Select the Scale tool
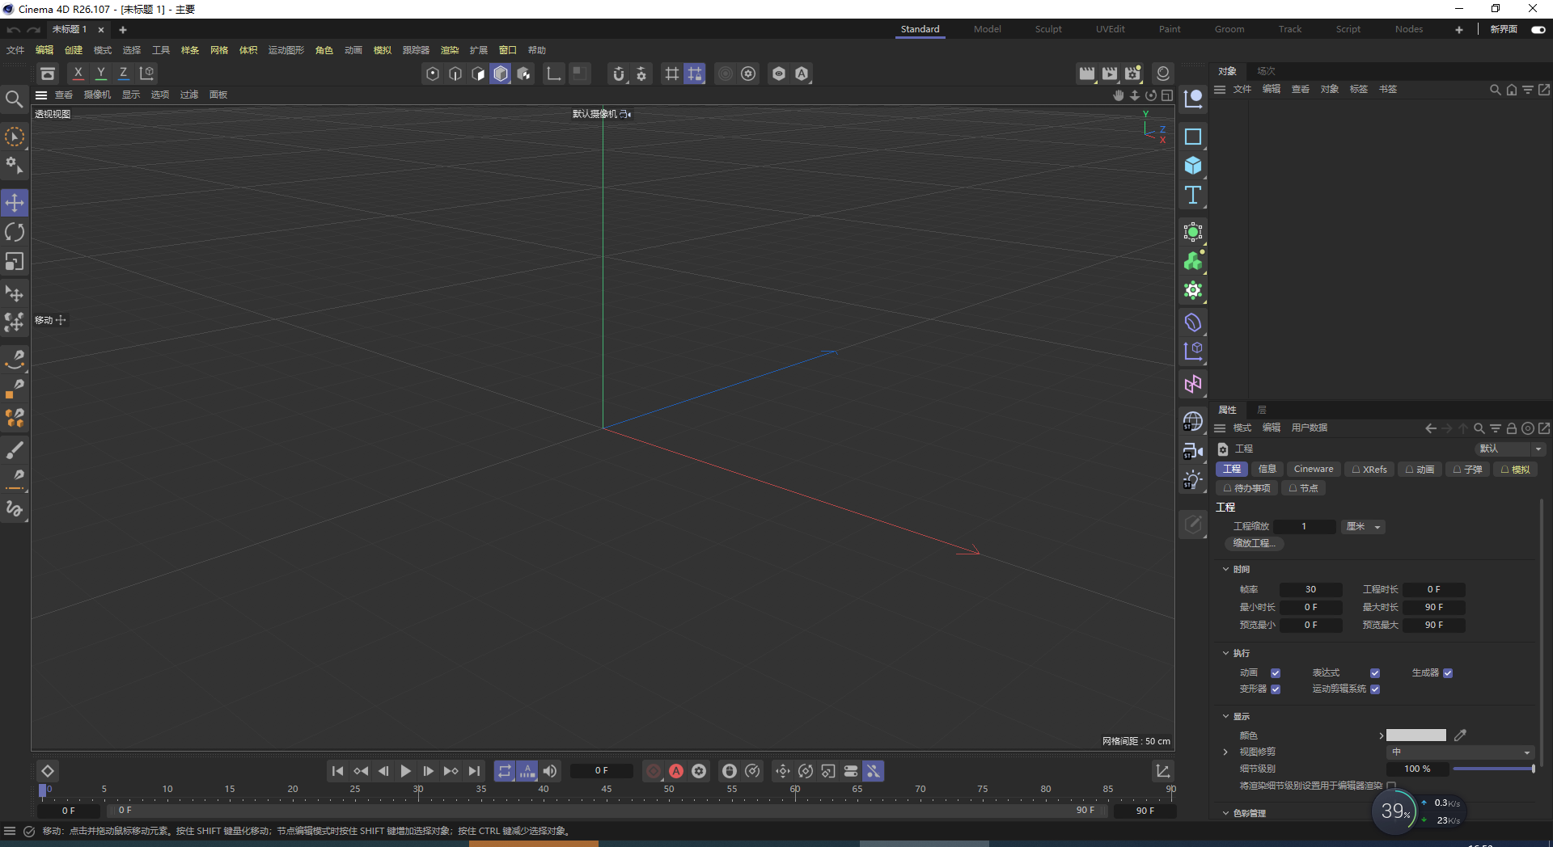 coord(15,262)
